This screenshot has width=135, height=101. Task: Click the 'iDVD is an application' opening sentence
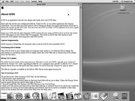[x=29, y=20]
